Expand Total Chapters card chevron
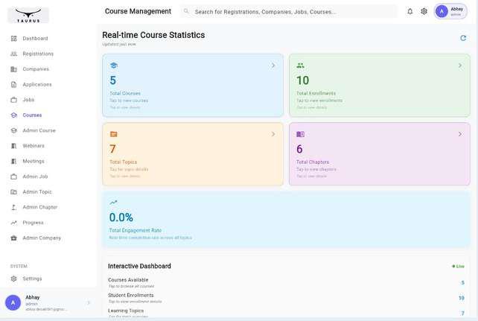Viewport: 478px width, 321px height. 460,134
